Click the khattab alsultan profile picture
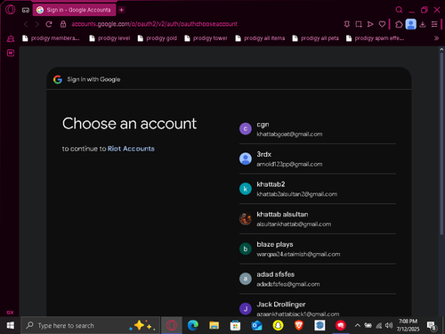445x334 pixels. (246, 219)
